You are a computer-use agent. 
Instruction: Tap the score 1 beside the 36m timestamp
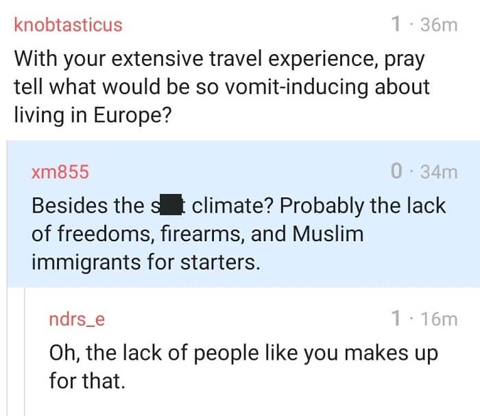coord(396,25)
